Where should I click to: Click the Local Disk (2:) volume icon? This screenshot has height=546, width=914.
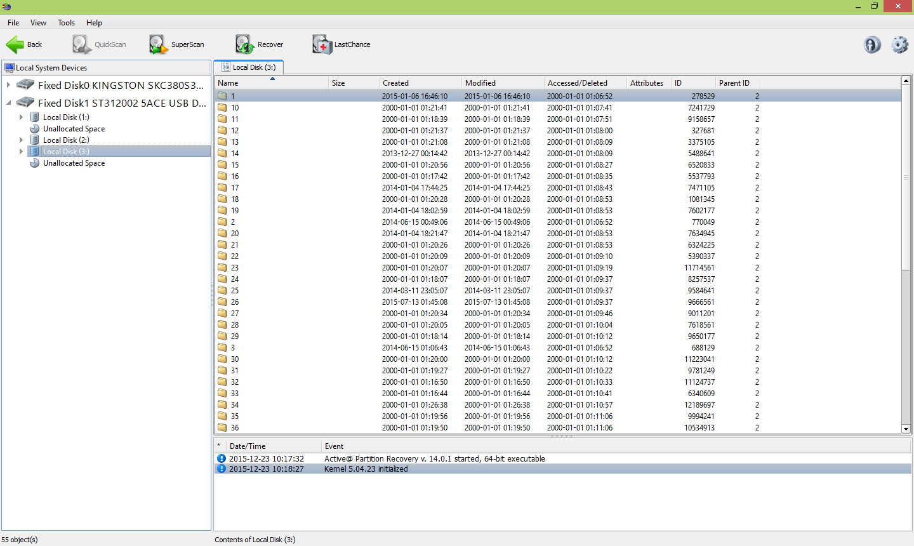[x=34, y=140]
